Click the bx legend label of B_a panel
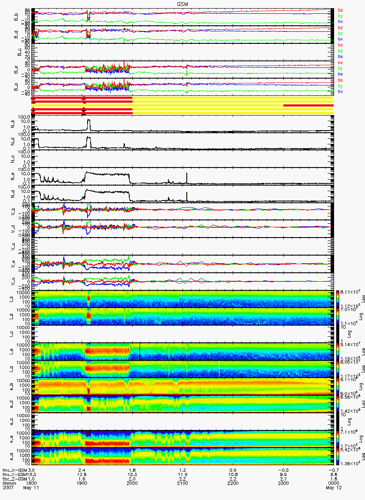Screen dimensions: 365x500 click(341, 91)
